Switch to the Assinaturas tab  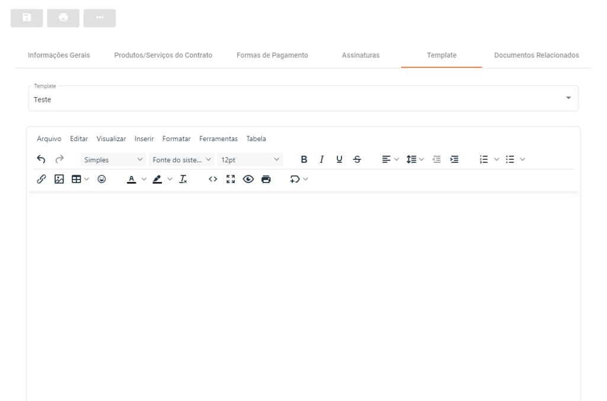pos(360,55)
